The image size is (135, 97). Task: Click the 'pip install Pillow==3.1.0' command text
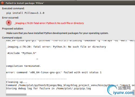click(x=25, y=13)
